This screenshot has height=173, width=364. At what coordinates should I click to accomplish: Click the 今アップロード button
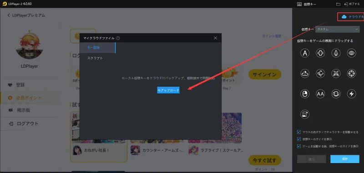tap(168, 90)
